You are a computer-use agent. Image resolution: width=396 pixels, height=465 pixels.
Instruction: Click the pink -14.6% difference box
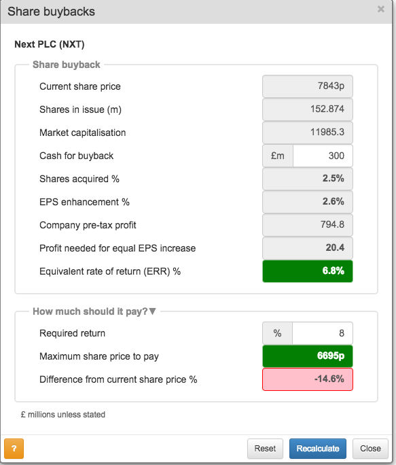point(308,379)
